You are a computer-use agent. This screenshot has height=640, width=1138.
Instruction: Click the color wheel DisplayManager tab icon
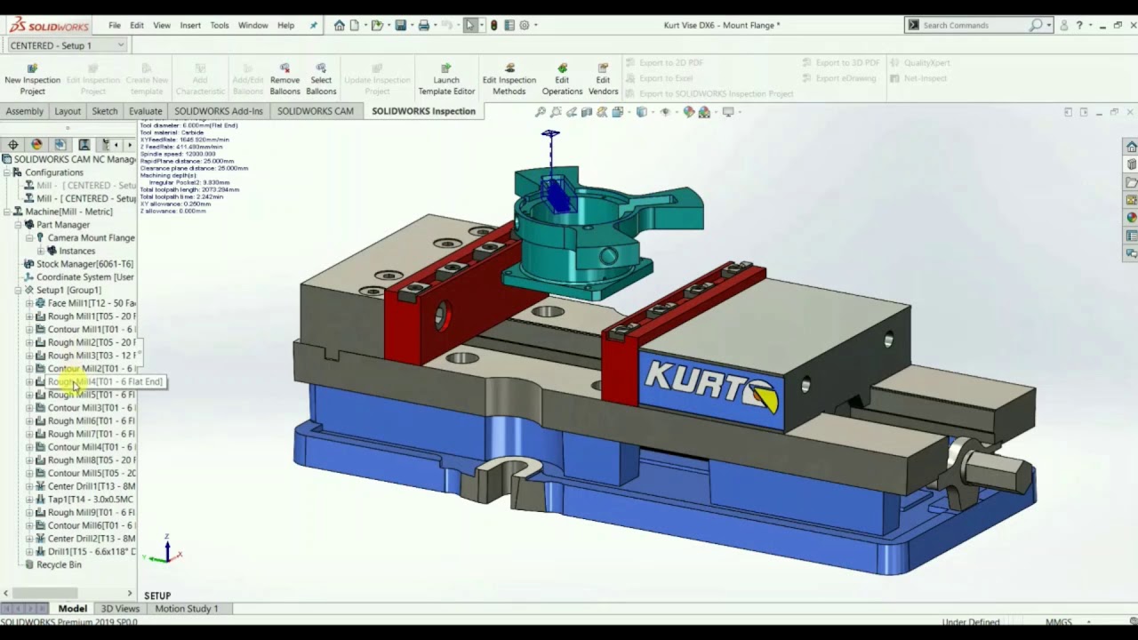[36, 144]
